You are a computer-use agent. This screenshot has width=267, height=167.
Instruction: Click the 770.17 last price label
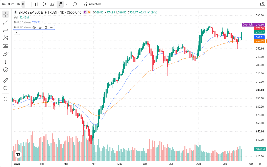pos(260,32)
